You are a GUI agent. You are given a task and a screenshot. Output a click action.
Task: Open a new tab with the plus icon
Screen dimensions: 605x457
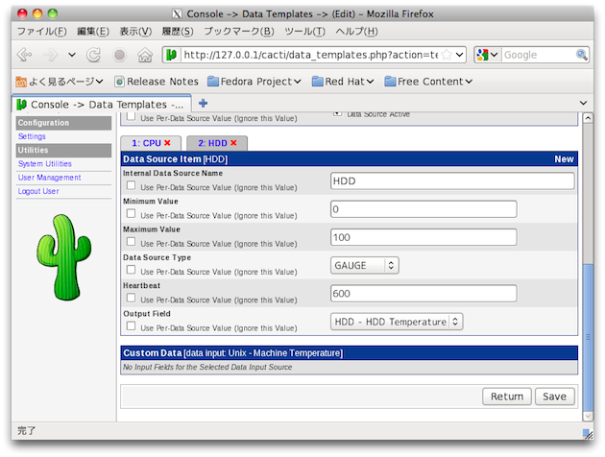[x=203, y=103]
